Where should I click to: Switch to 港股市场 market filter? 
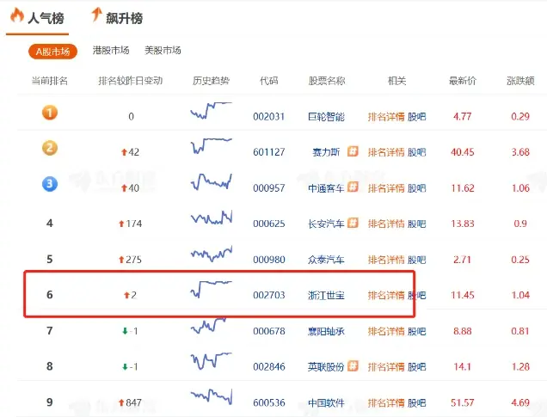111,51
